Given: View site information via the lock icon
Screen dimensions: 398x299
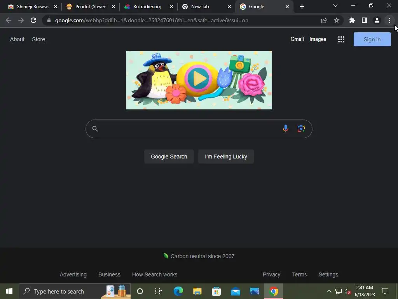Looking at the screenshot, I should (49, 20).
